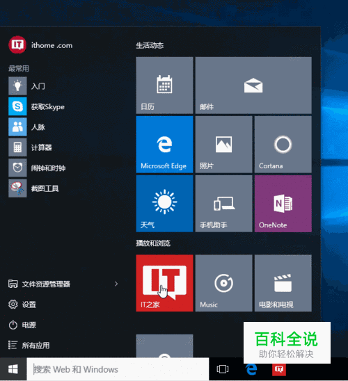Viewport: 348px width, 381px height.
Task: Click the ithome.com account name
Action: click(x=52, y=45)
